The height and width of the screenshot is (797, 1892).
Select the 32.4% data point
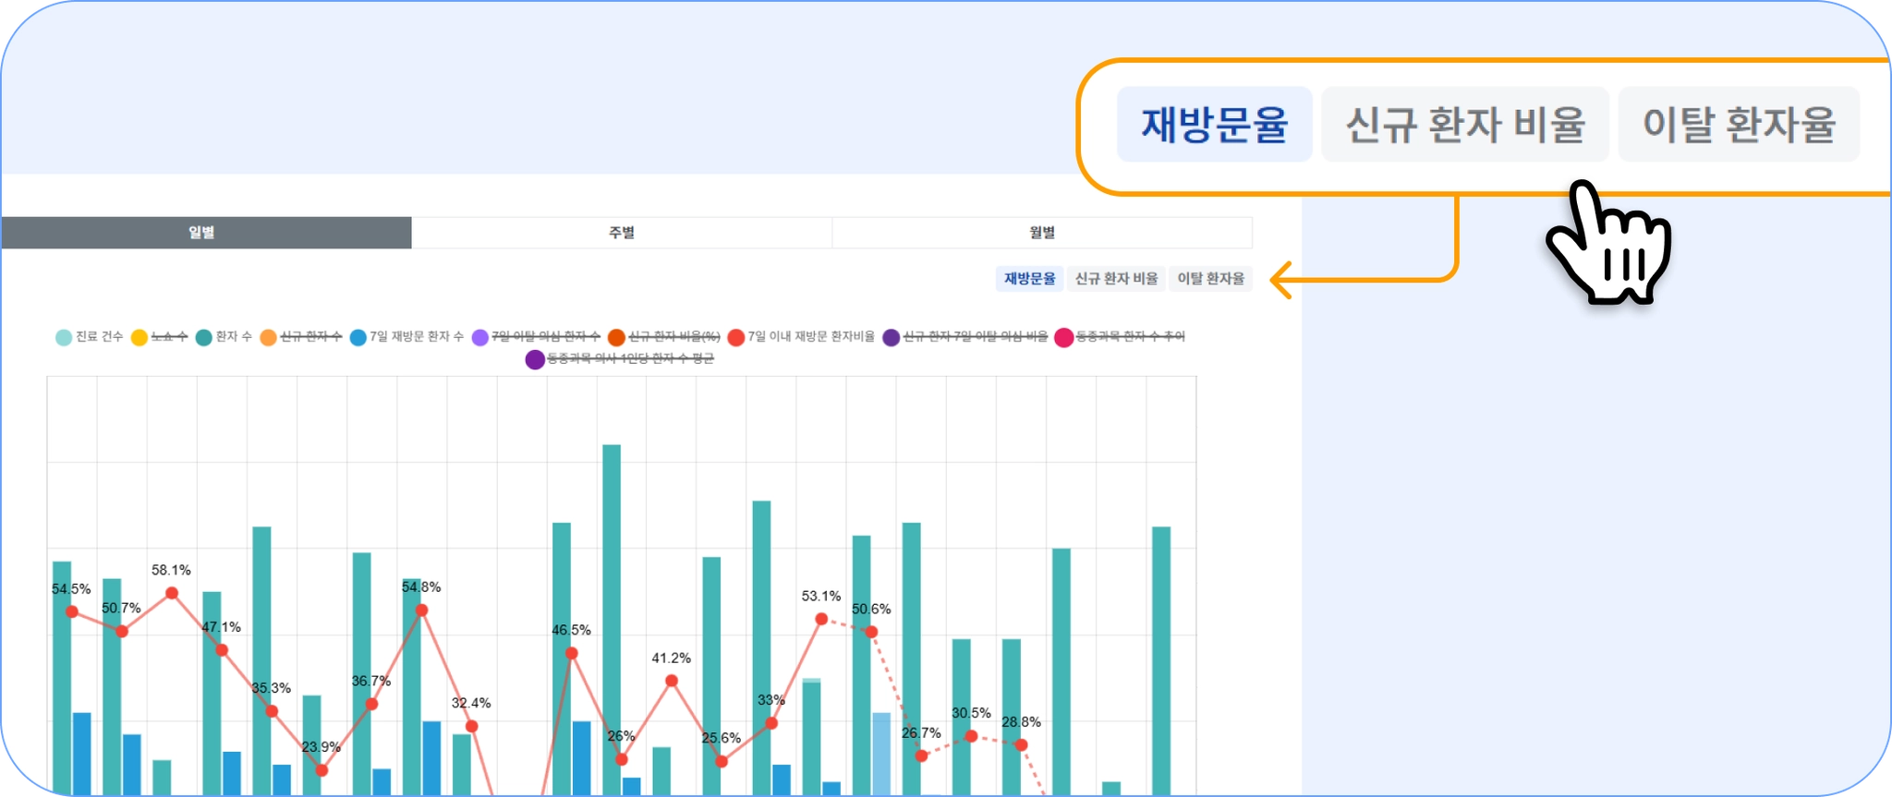point(471,726)
